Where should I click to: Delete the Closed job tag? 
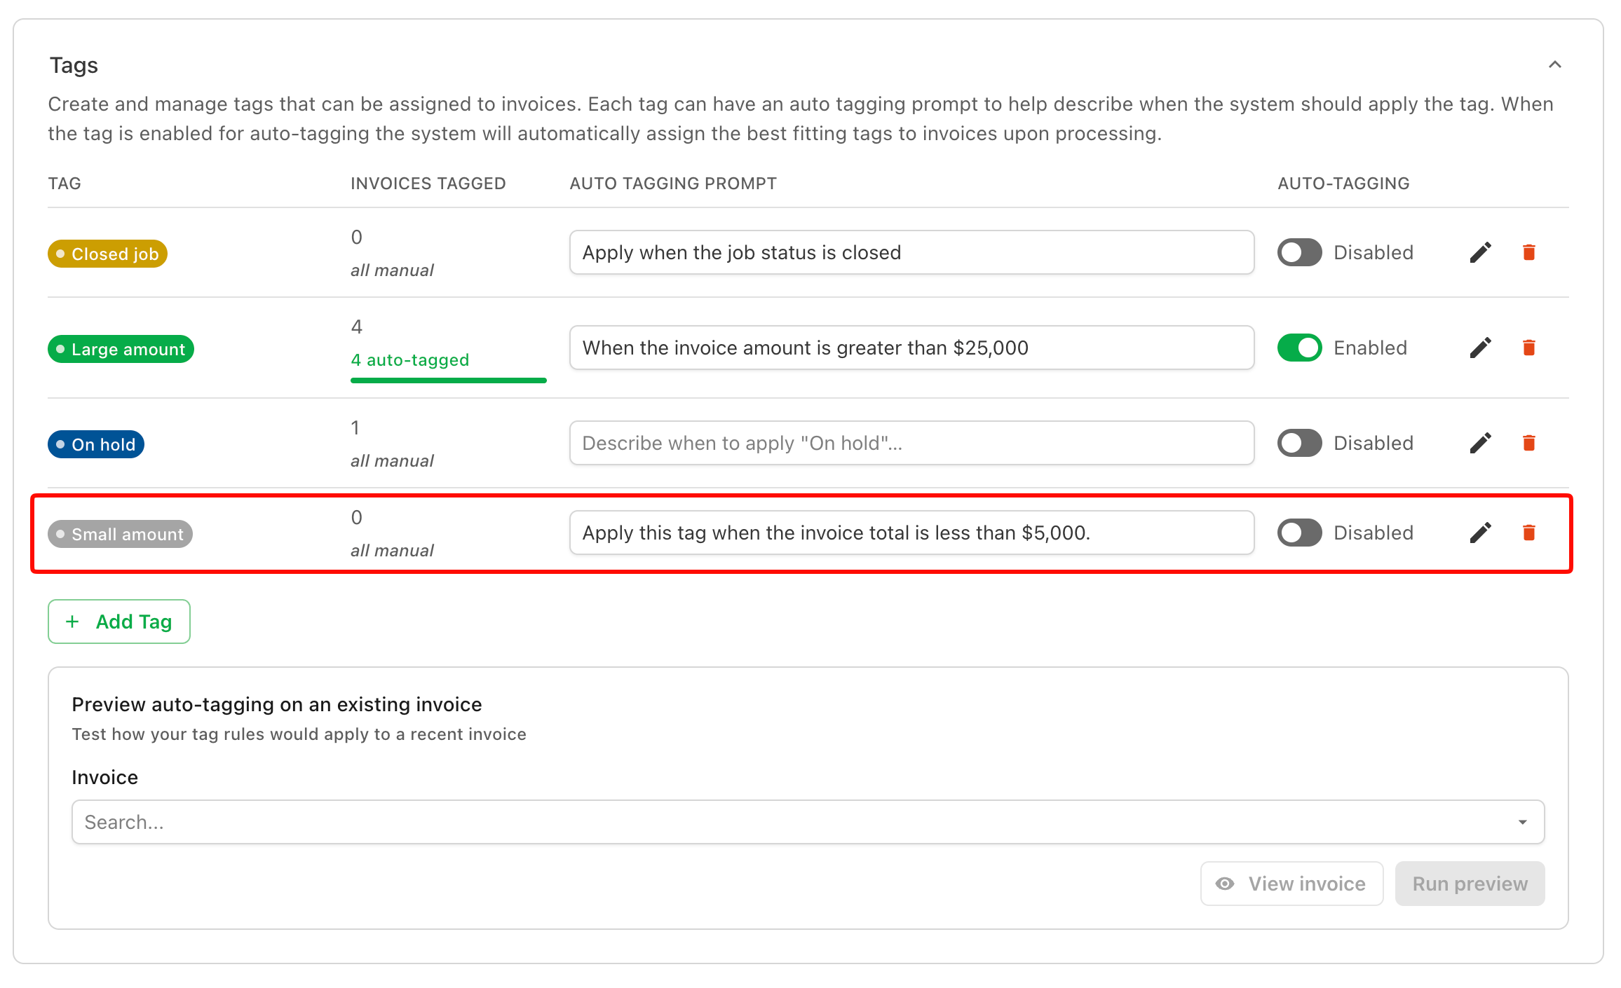pyautogui.click(x=1528, y=252)
